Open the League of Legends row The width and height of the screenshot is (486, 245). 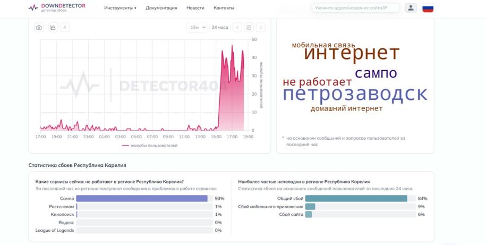coord(130,231)
